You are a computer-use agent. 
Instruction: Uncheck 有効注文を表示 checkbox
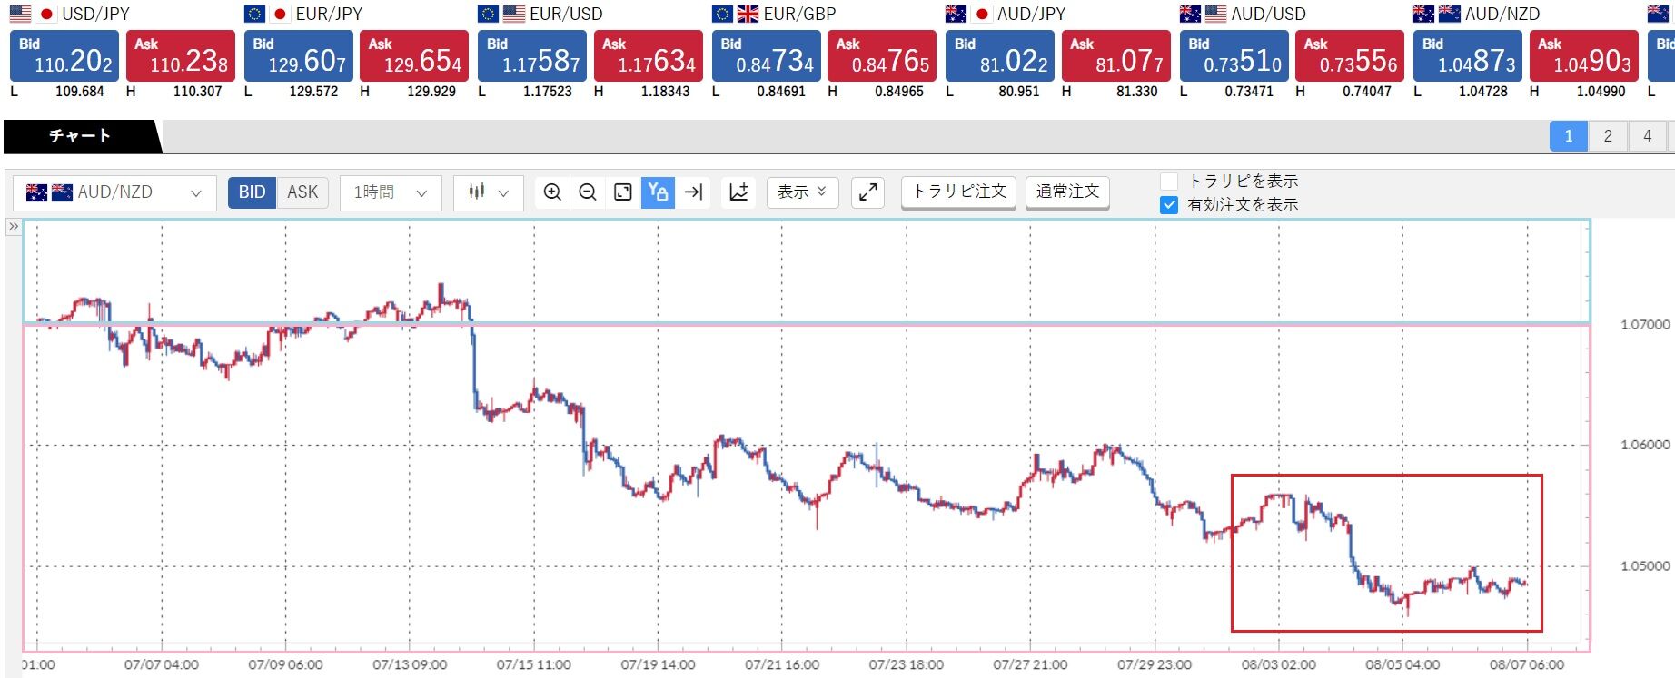[1169, 205]
